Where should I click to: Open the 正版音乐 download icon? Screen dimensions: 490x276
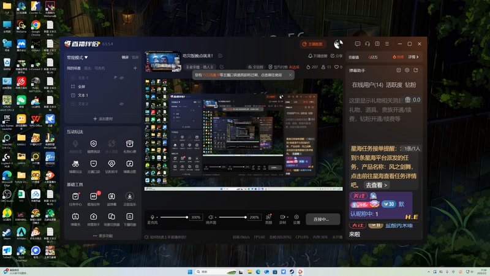point(129,196)
